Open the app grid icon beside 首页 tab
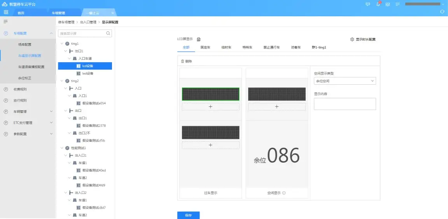Image resolution: width=448 pixels, height=219 pixels. pos(6,12)
